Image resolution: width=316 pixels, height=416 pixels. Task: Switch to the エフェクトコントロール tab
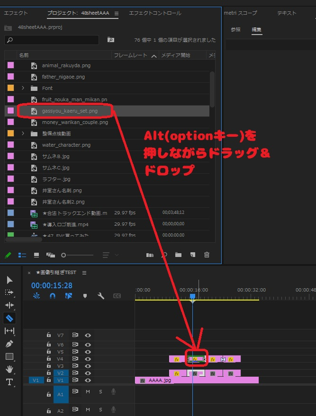point(155,13)
